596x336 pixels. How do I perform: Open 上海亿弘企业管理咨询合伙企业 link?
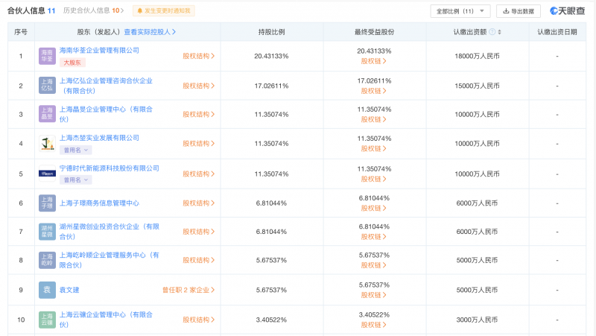[106, 86]
